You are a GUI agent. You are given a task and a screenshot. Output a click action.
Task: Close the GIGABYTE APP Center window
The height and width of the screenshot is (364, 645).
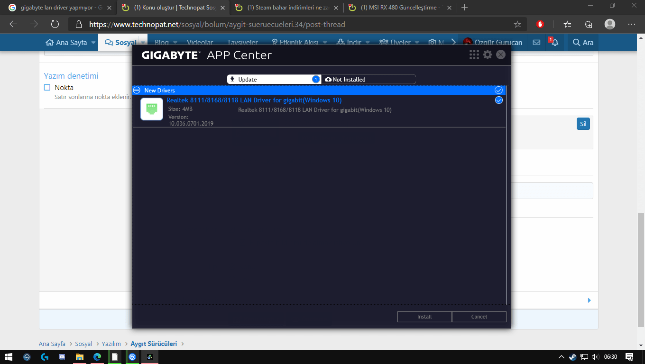point(501,55)
